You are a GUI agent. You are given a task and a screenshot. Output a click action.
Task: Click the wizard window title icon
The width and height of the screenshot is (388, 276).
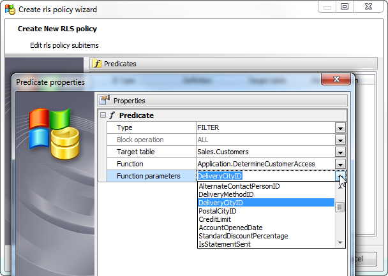click(x=10, y=10)
